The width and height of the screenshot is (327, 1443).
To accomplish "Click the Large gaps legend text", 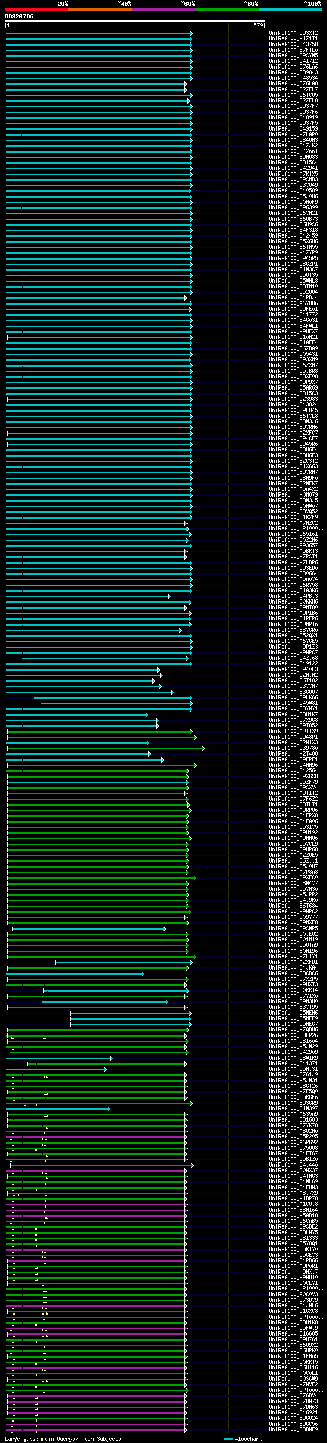I will pos(63,1439).
